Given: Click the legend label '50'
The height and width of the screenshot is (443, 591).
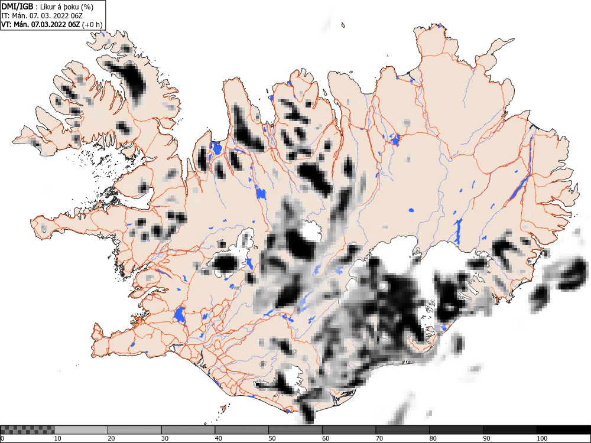Looking at the screenshot, I should tap(272, 438).
